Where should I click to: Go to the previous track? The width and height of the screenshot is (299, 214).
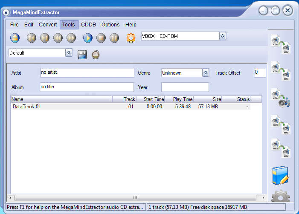32,38
